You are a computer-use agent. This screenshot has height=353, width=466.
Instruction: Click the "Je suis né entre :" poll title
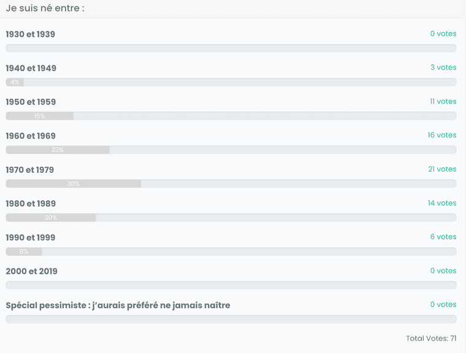click(45, 8)
